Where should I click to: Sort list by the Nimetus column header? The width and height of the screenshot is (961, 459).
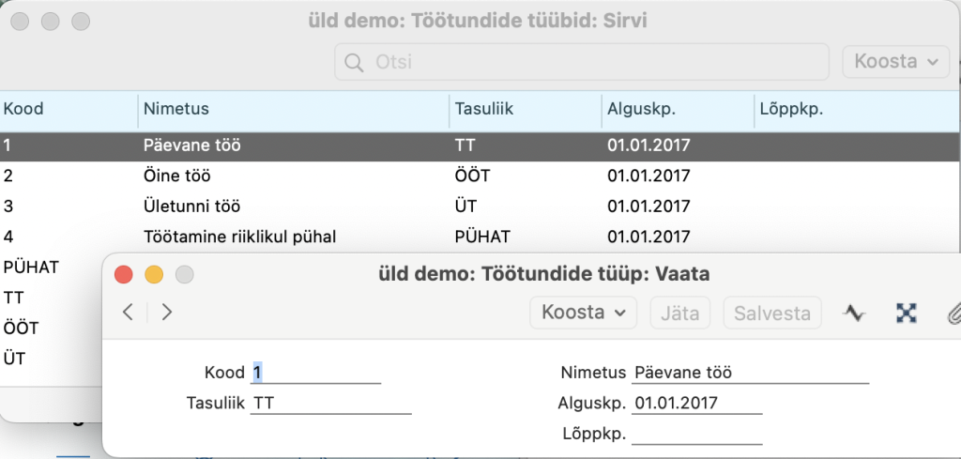click(x=176, y=110)
